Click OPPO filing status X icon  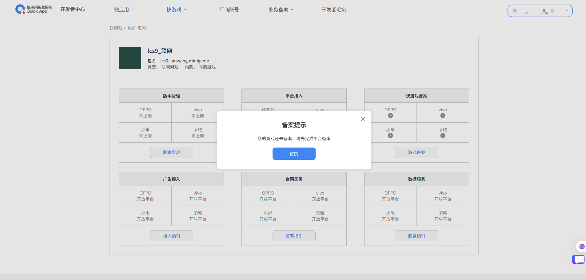coord(390,116)
